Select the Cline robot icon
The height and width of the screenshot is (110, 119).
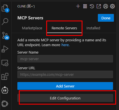(5, 90)
